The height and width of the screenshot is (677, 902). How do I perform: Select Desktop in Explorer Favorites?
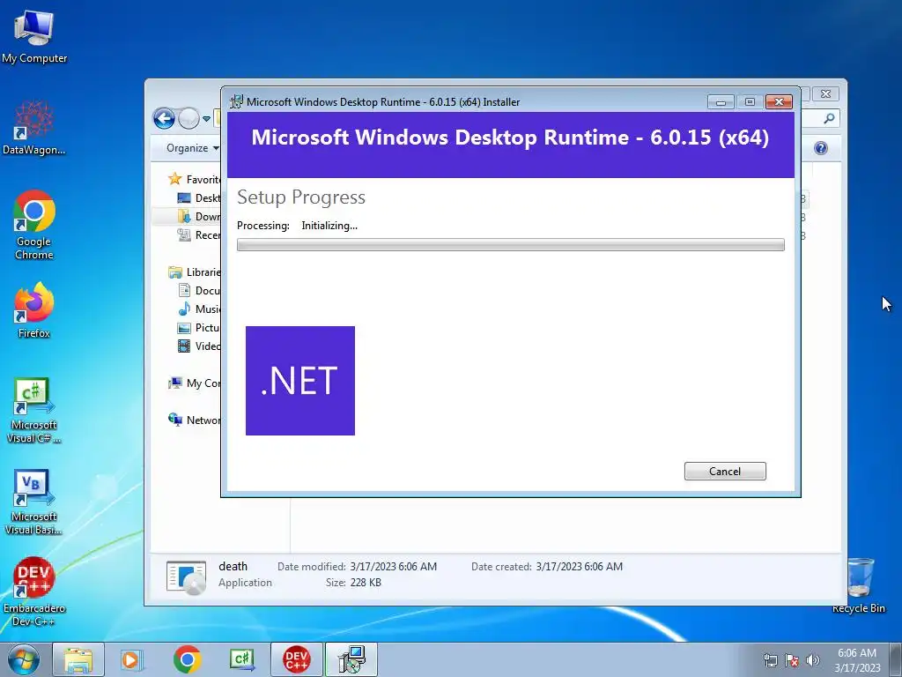click(199, 198)
